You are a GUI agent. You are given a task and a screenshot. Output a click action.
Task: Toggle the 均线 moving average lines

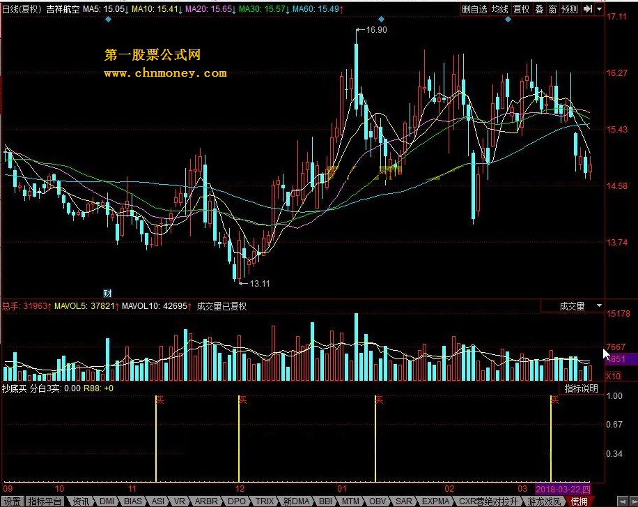click(x=499, y=9)
